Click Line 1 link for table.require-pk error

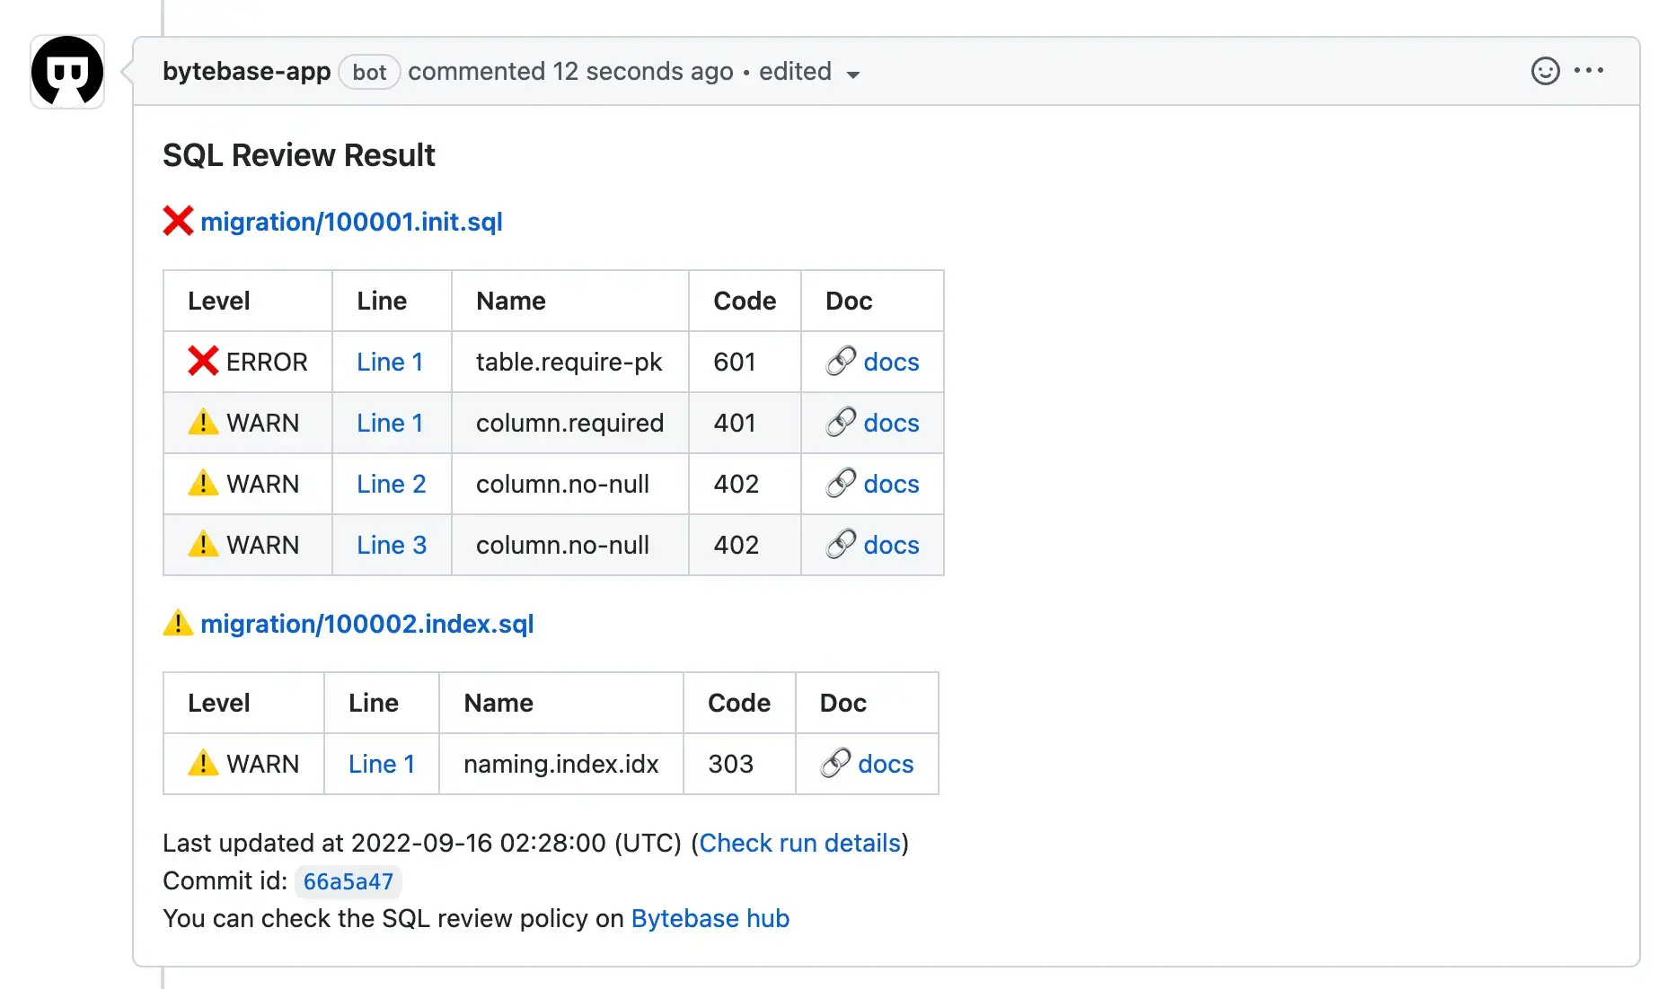(x=390, y=362)
